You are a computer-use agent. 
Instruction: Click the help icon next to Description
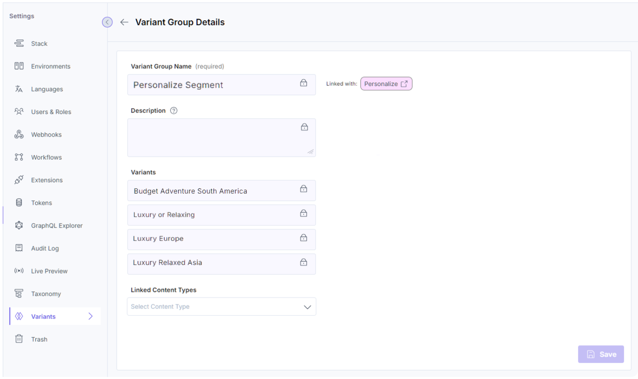(x=174, y=110)
